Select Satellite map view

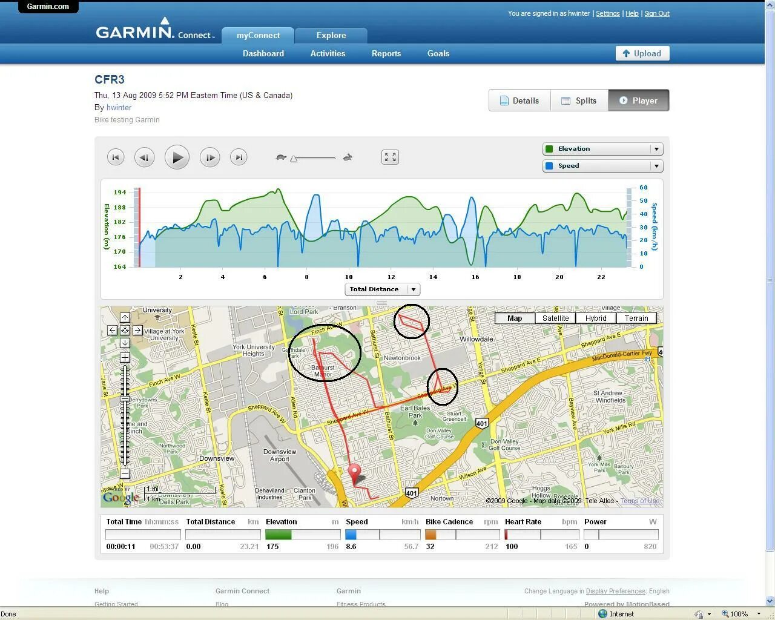coord(556,318)
